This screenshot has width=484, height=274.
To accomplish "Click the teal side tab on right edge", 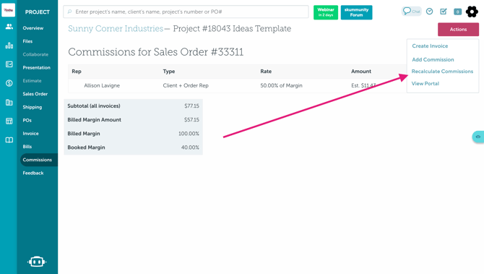I will point(478,137).
